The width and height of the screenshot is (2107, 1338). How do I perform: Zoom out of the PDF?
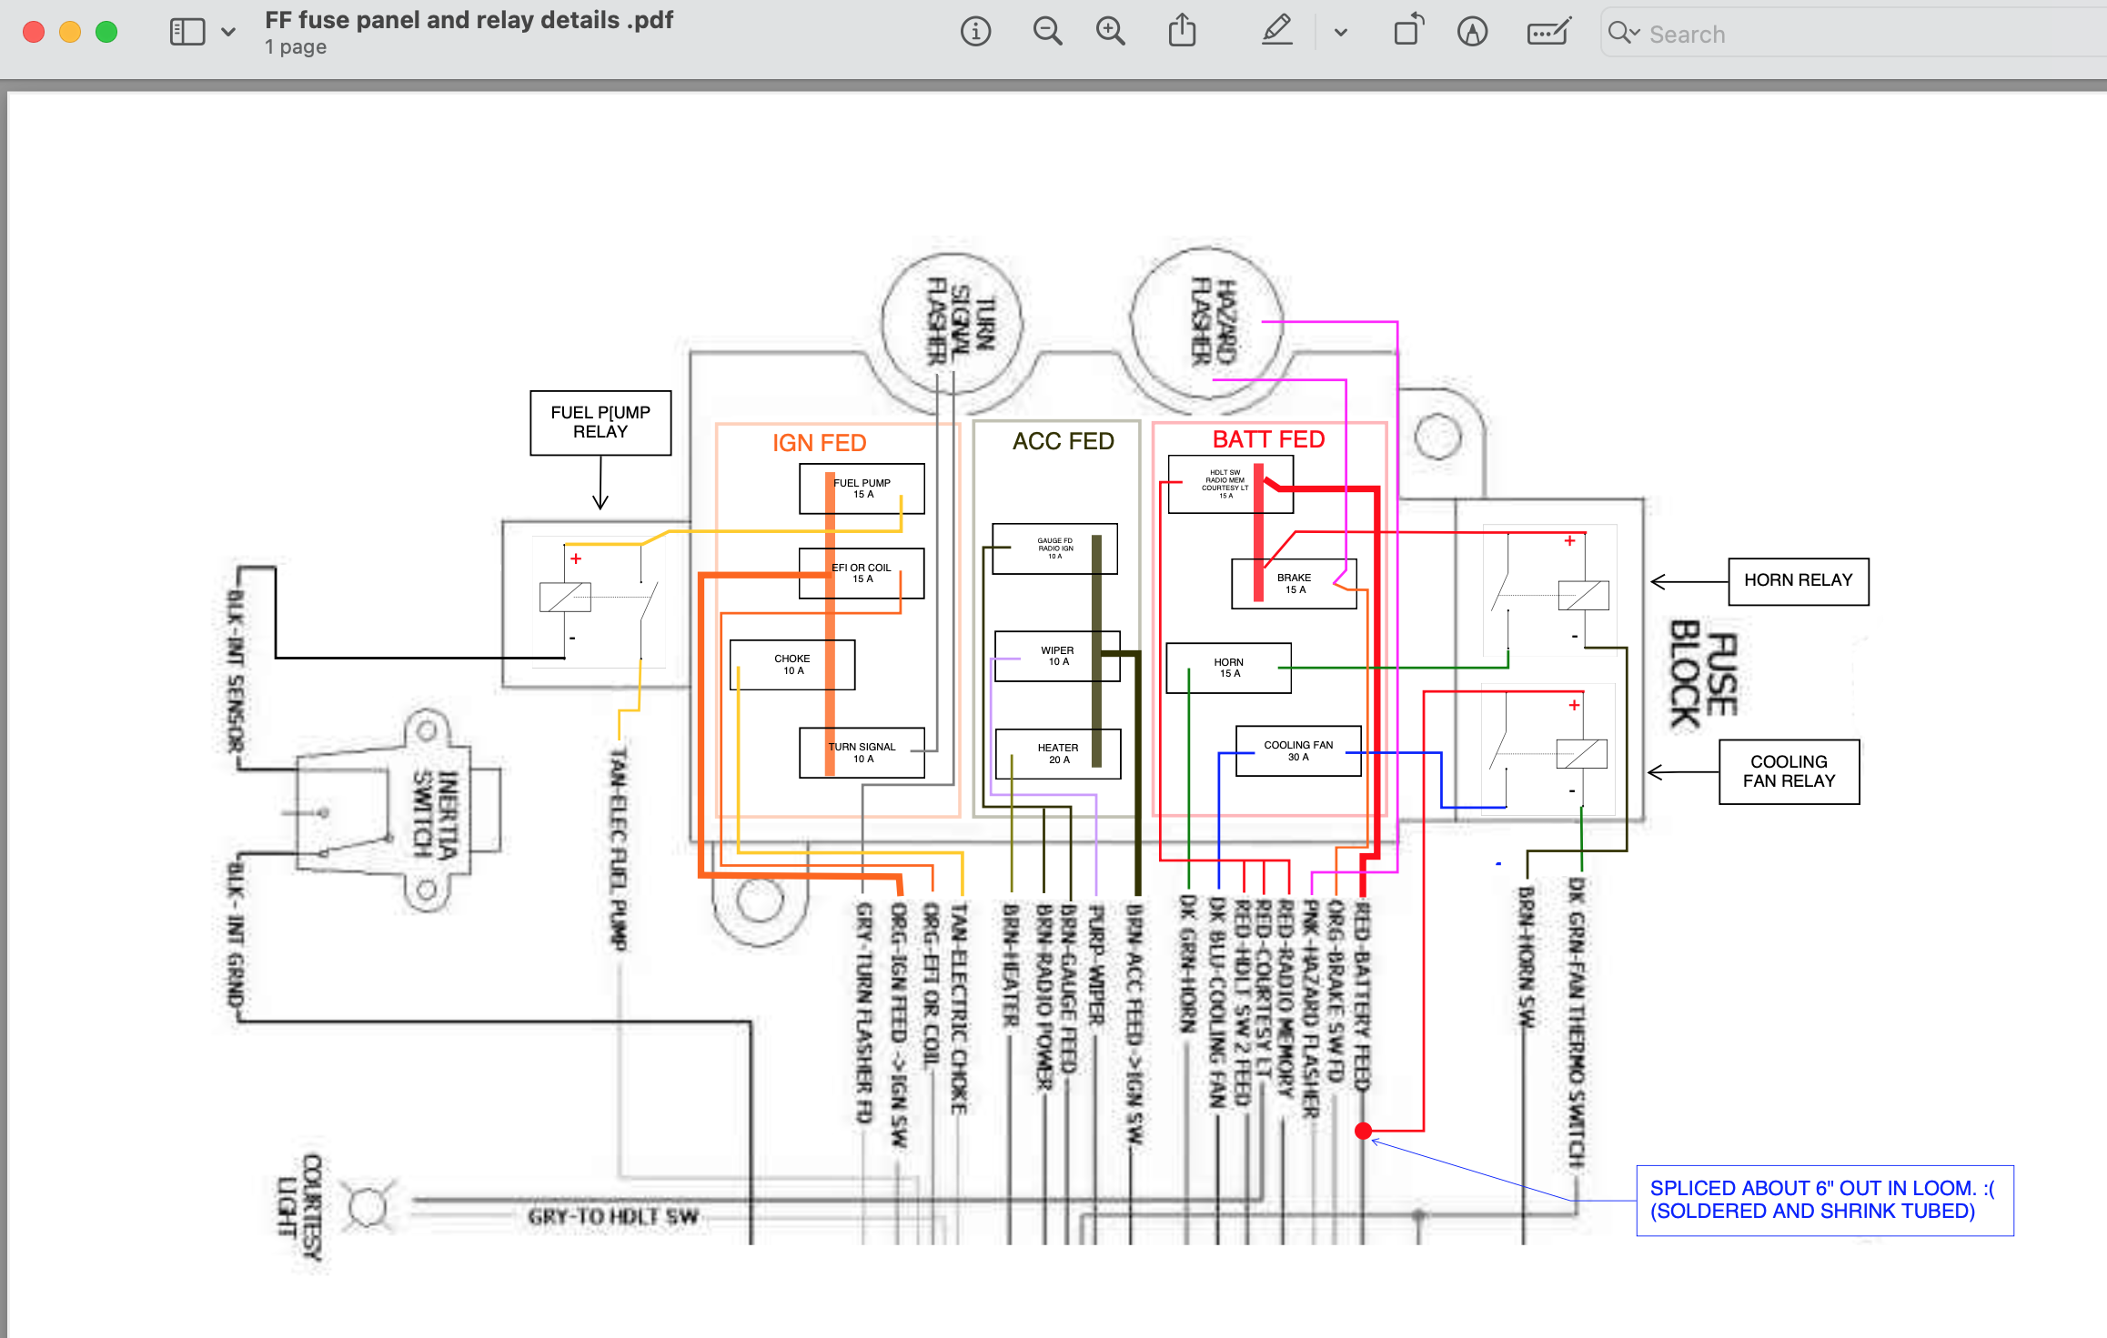point(1047,33)
